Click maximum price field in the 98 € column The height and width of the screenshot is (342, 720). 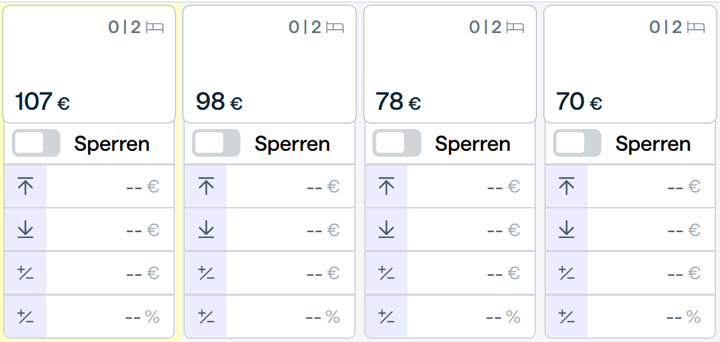coord(290,186)
